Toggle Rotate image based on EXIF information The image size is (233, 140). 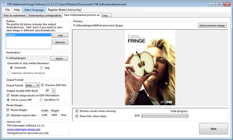point(8,95)
